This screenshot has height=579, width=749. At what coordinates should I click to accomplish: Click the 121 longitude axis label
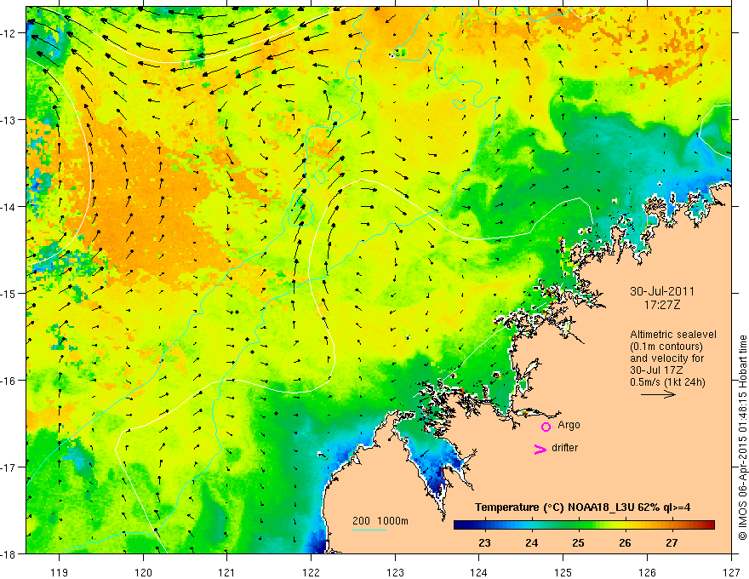coord(227,573)
